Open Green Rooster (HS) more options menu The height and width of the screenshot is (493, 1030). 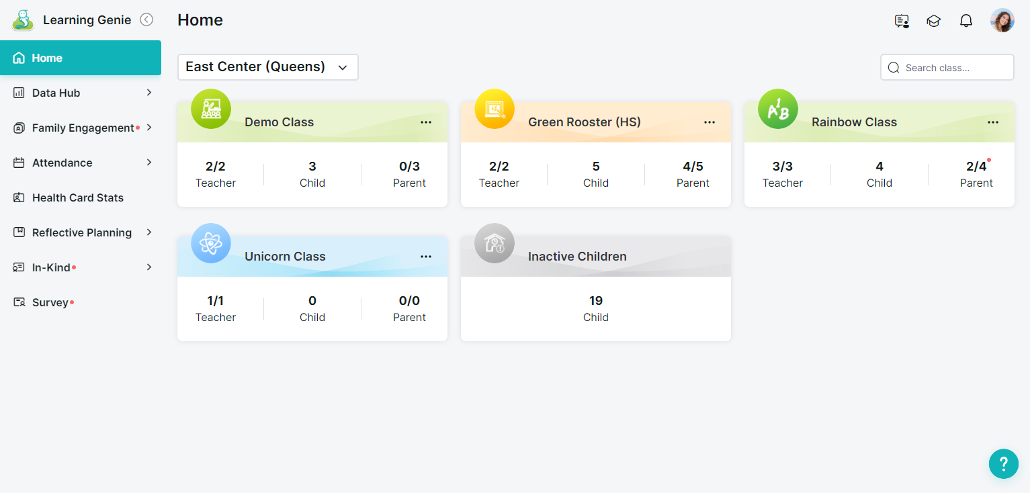[x=710, y=122]
